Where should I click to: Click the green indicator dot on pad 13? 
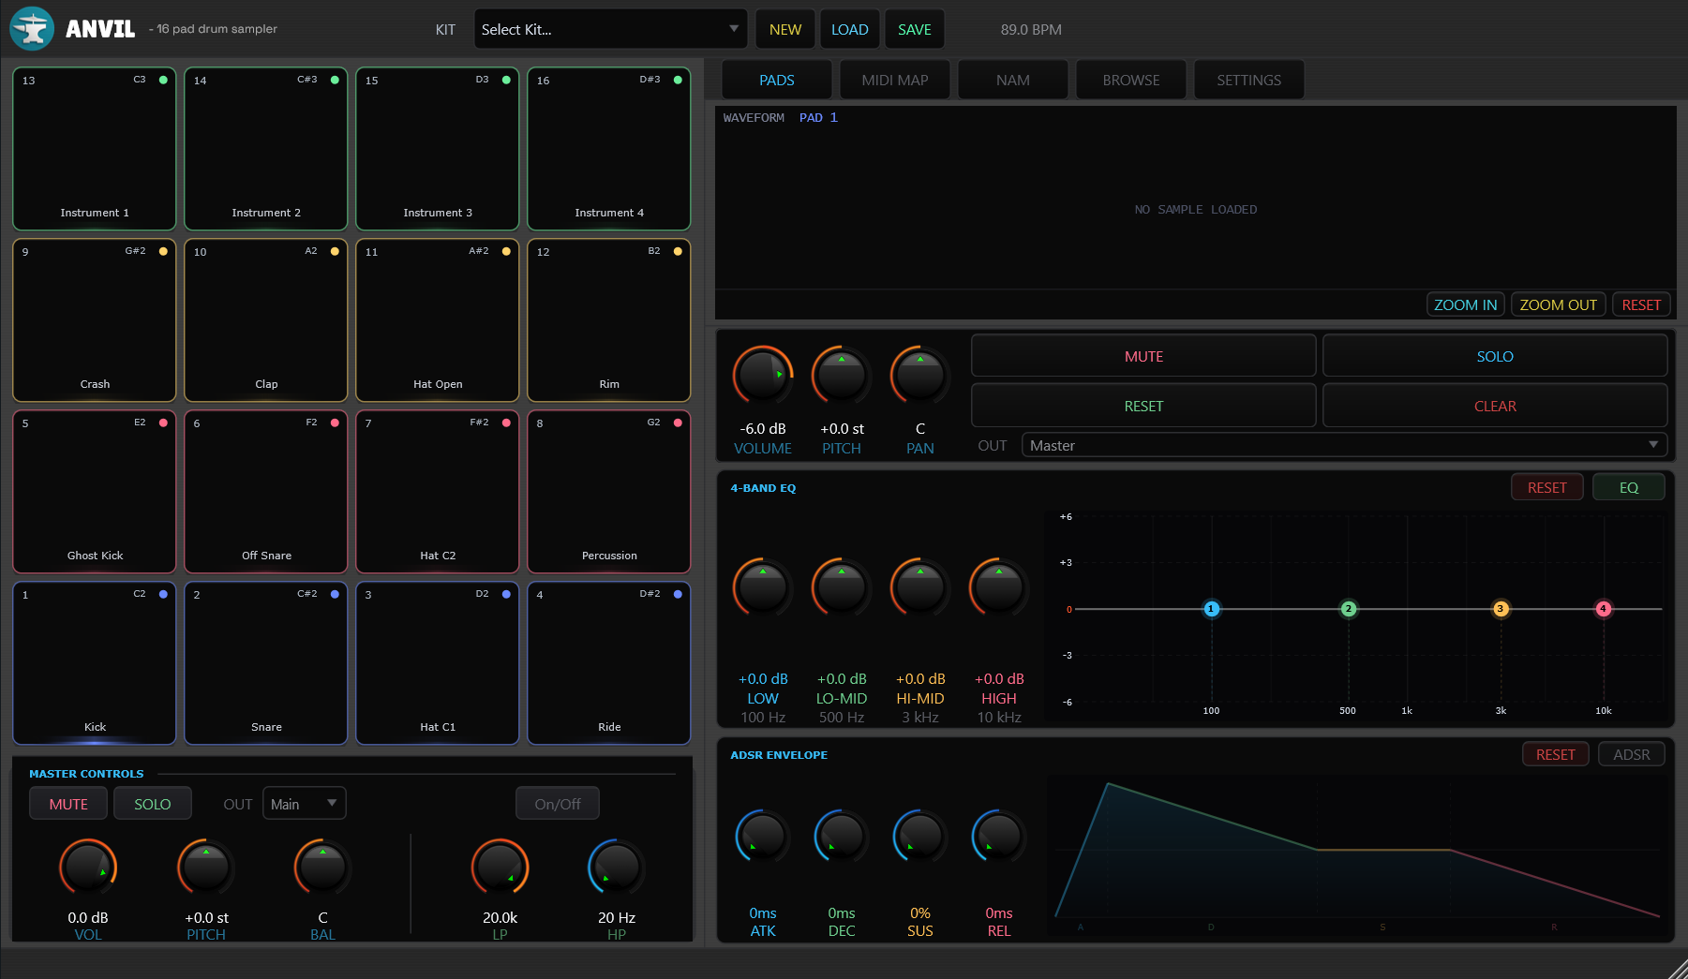point(163,80)
